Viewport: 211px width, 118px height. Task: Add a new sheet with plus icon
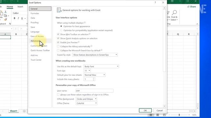tap(24, 111)
